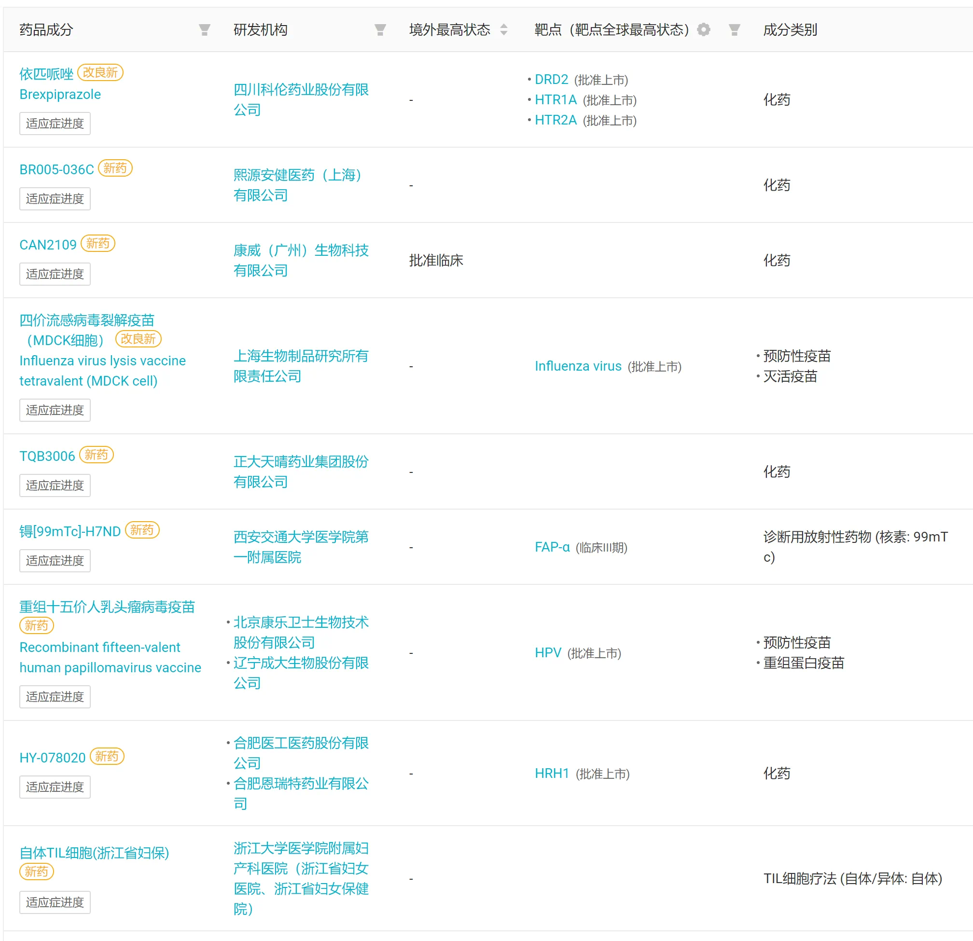
Task: Click 适应症进度 for the HPV vaccine row
Action: click(x=55, y=697)
